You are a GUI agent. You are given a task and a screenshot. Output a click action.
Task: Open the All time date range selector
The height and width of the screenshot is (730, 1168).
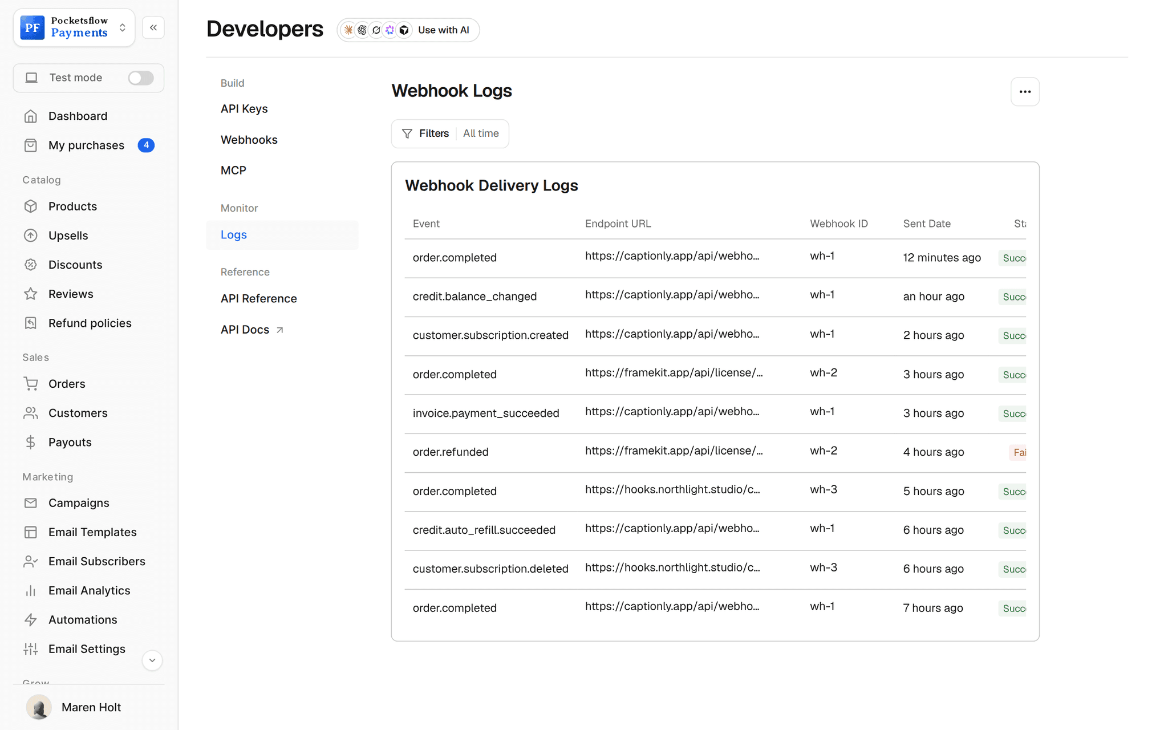pos(481,133)
